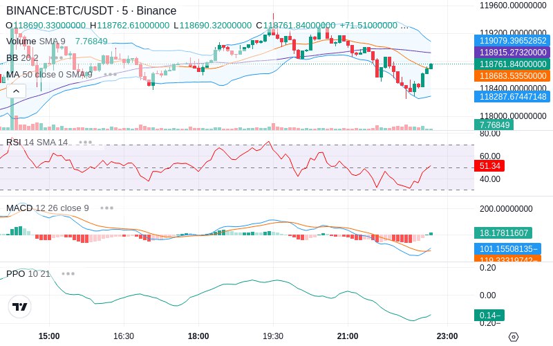Click the 18:00 time axis label
The width and height of the screenshot is (553, 346).
198,336
